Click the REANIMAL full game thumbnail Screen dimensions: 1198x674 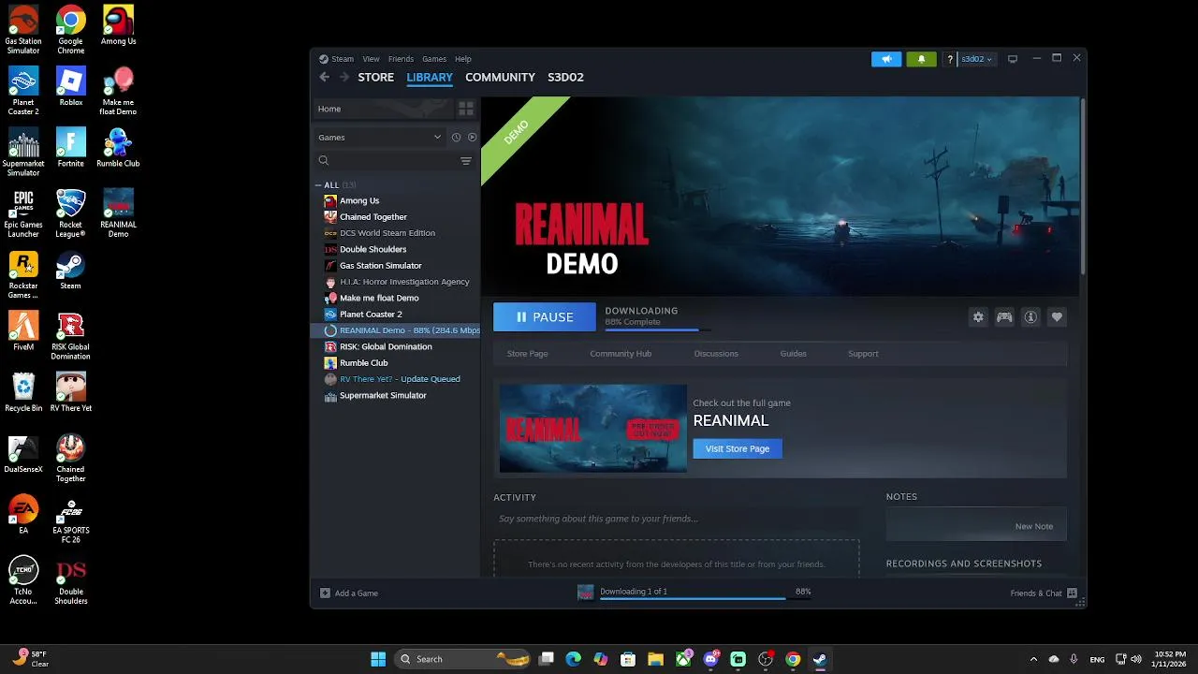coord(592,429)
